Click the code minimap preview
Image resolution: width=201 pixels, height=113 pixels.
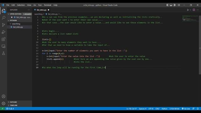(x=190, y=18)
